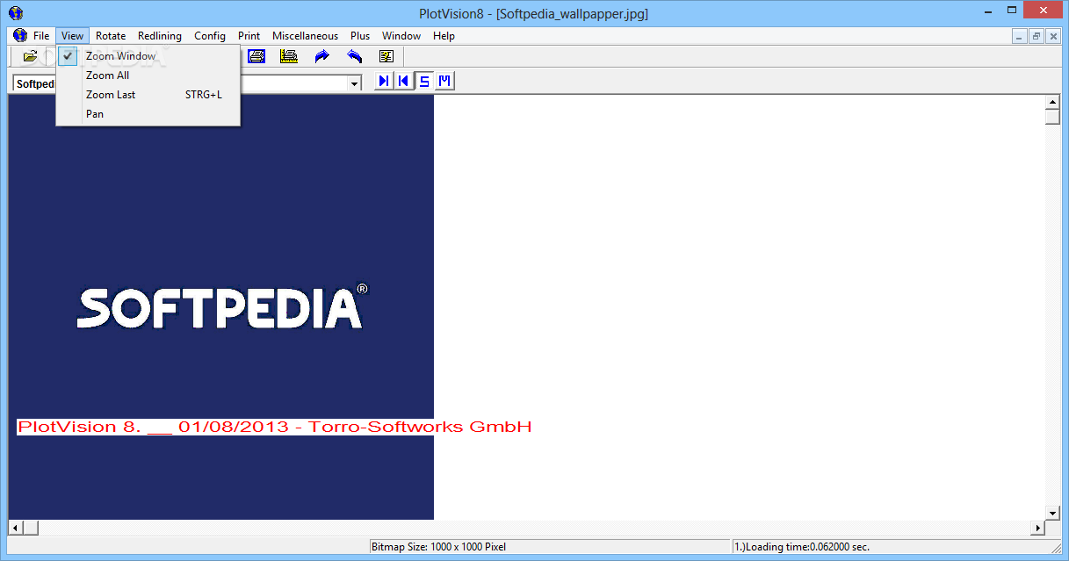This screenshot has width=1069, height=561.
Task: Click the document globe icon beside File
Action: [x=20, y=36]
